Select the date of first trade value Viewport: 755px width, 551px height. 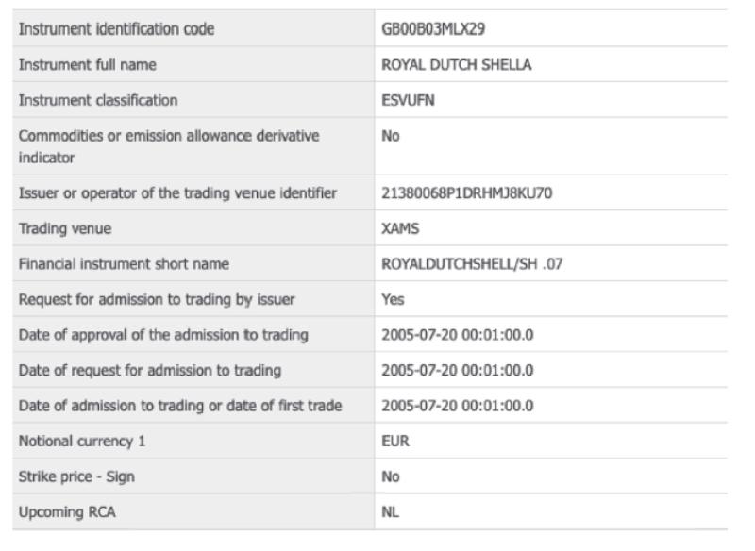pyautogui.click(x=458, y=406)
